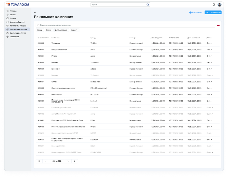Click the Adidas brand cell
This screenshot has width=228, height=178.
click(x=93, y=69)
